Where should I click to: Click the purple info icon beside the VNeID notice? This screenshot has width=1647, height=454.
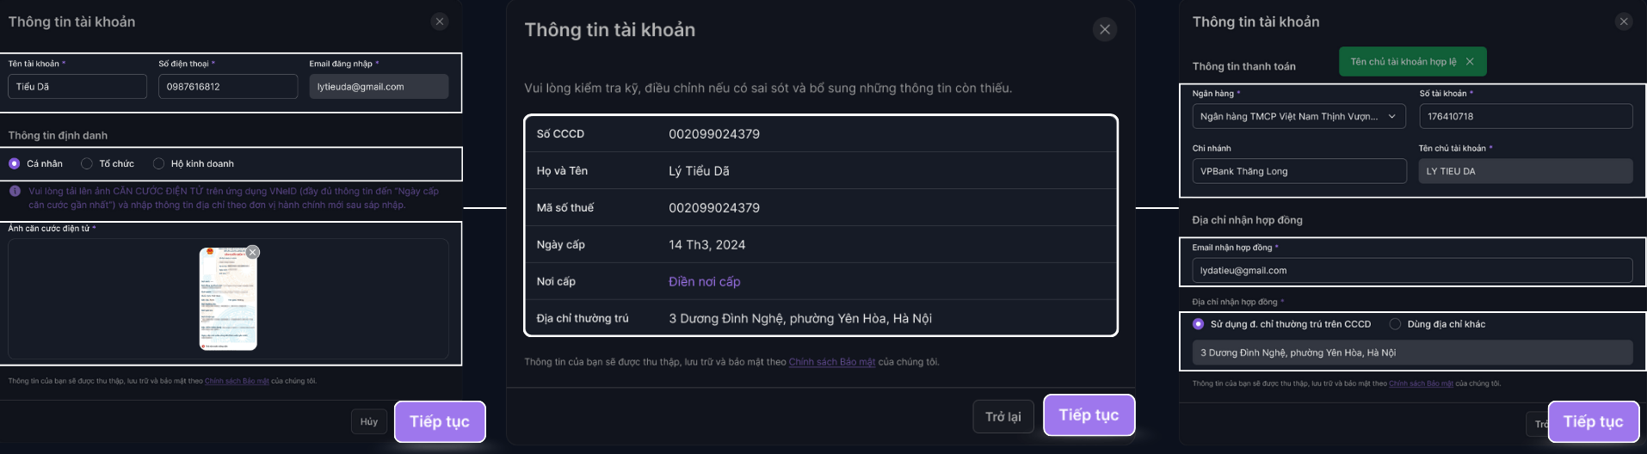tap(15, 191)
